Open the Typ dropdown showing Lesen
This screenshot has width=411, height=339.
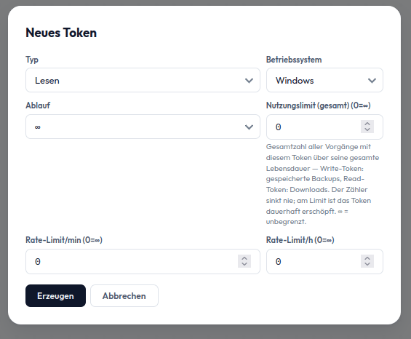click(x=143, y=80)
